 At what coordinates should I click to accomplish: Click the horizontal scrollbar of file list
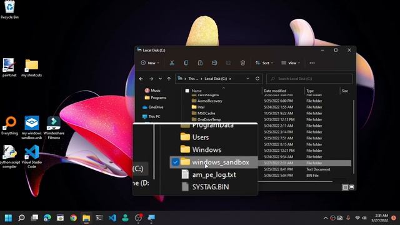coord(295,182)
